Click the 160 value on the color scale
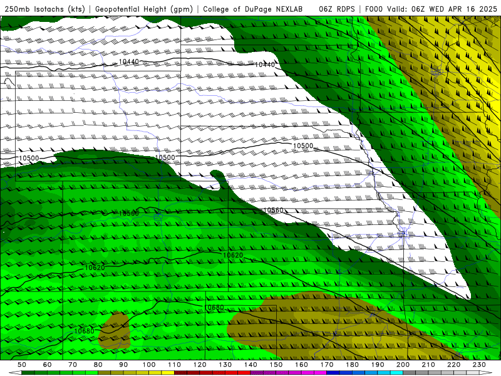The height and width of the screenshot is (376, 501). tap(301, 365)
